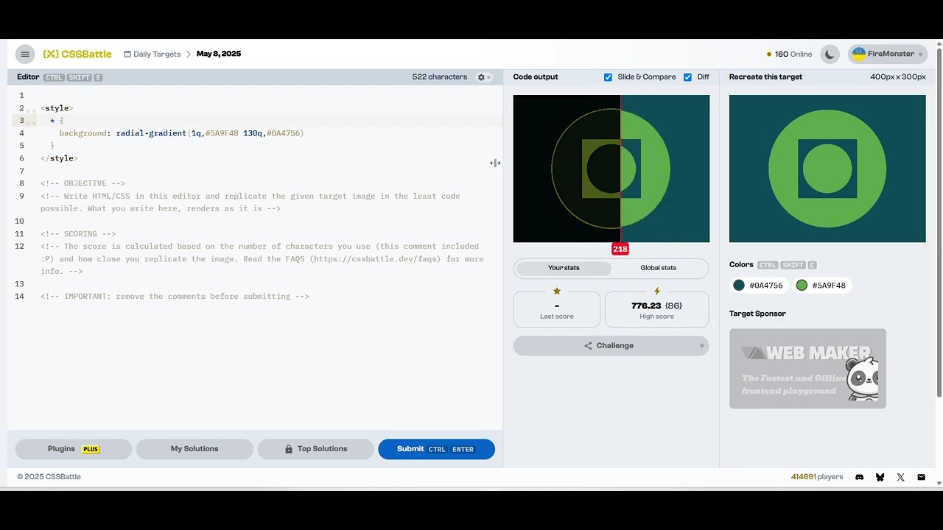Image resolution: width=943 pixels, height=530 pixels.
Task: Click the lightning icon above High score
Action: pyautogui.click(x=656, y=291)
